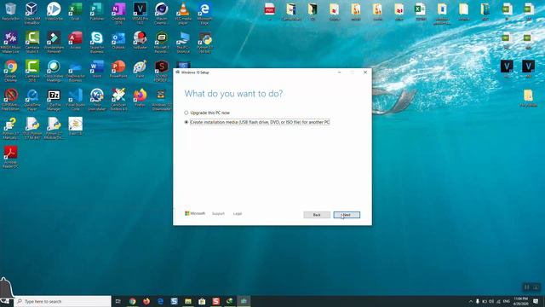The image size is (545, 307).
Task: Minimize the Windows 10 Setup window
Action: (x=339, y=72)
